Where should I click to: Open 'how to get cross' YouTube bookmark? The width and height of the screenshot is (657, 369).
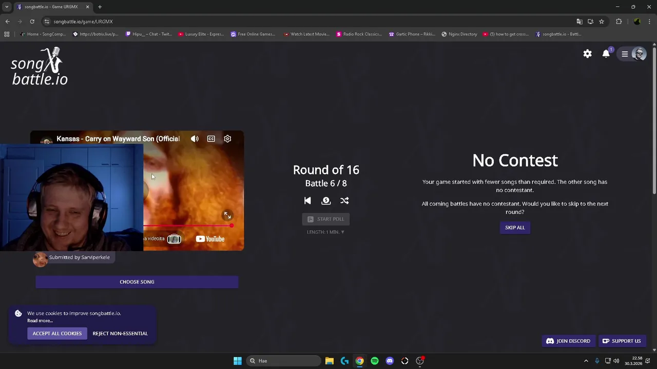(506, 34)
